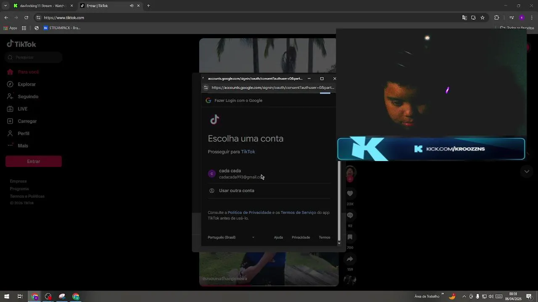Screen dimensions: 538x302
Task: Expand the Português (Brasil) language dropdown
Action: coord(231,237)
